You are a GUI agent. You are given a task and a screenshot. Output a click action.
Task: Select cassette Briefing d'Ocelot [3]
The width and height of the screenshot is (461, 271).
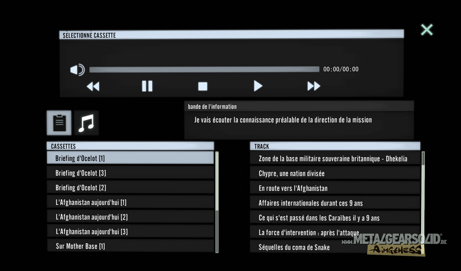tap(130, 173)
